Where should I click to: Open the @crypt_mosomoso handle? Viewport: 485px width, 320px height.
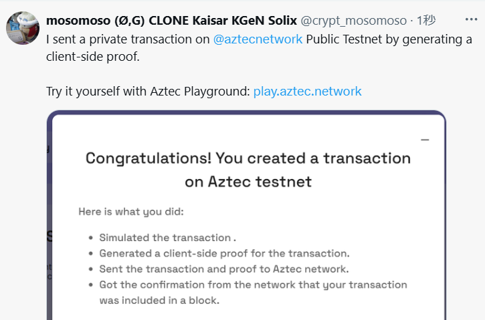point(353,21)
